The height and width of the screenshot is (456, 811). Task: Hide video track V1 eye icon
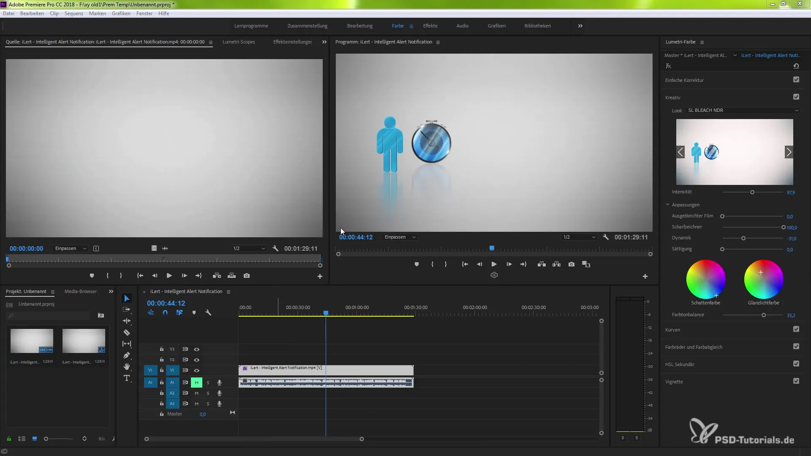[x=196, y=371]
